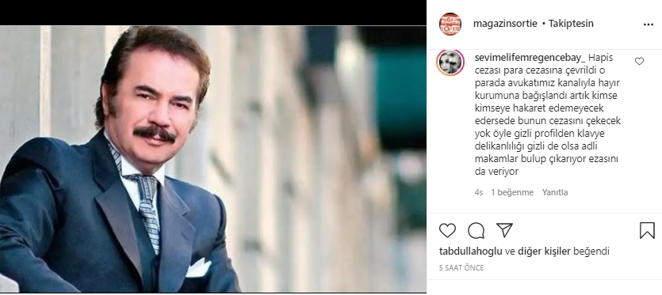Open the three-dot more options menu
Screen dimensions: 662x295
coord(648,25)
